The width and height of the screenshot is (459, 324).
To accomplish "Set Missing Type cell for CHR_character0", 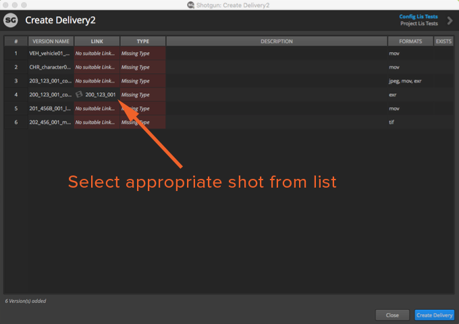I will tap(143, 67).
